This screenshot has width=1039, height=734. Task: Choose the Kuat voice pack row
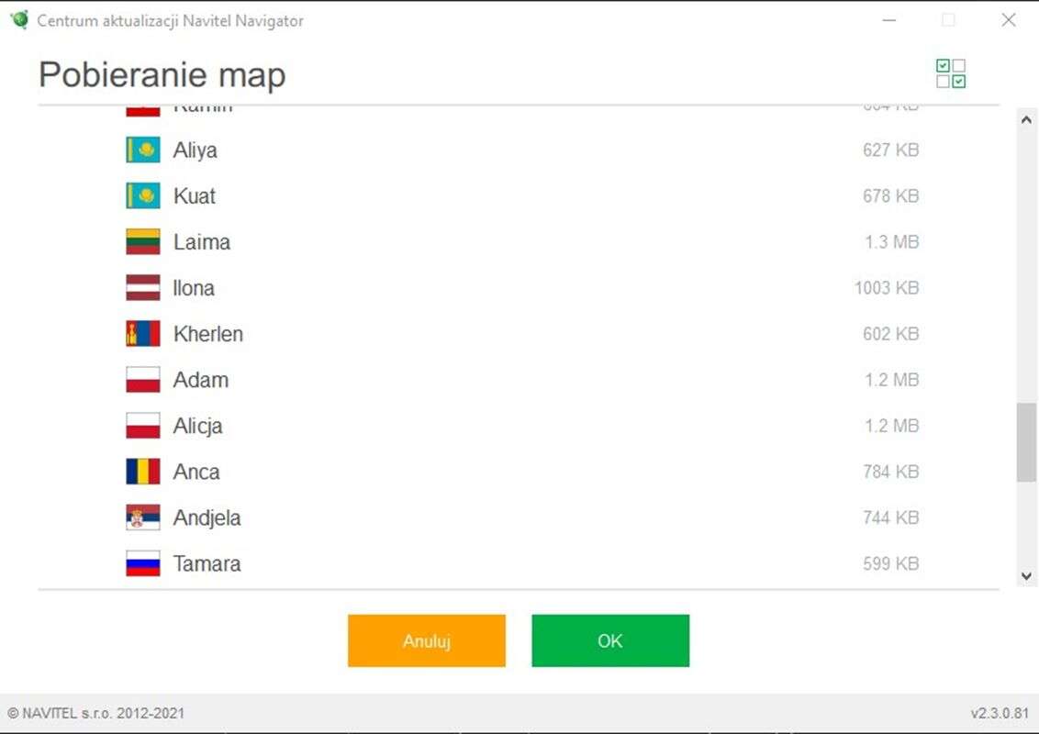(x=195, y=196)
